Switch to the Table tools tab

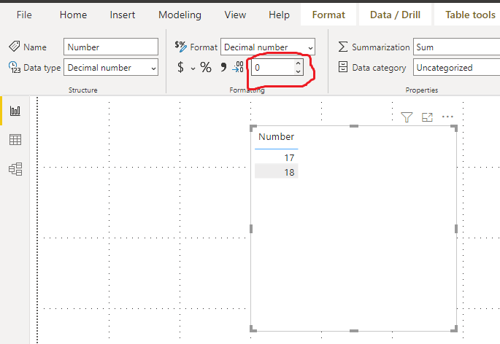tap(470, 15)
